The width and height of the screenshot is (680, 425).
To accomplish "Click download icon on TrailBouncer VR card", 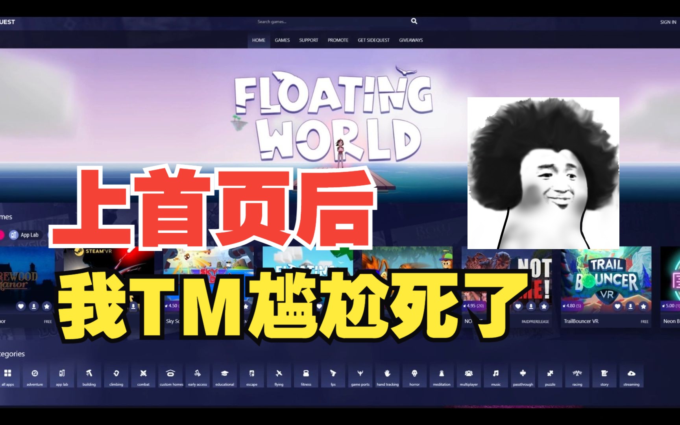I will pos(630,306).
